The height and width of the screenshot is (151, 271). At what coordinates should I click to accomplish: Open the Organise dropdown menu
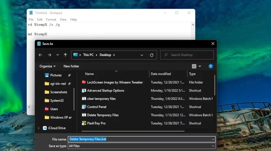point(48,66)
